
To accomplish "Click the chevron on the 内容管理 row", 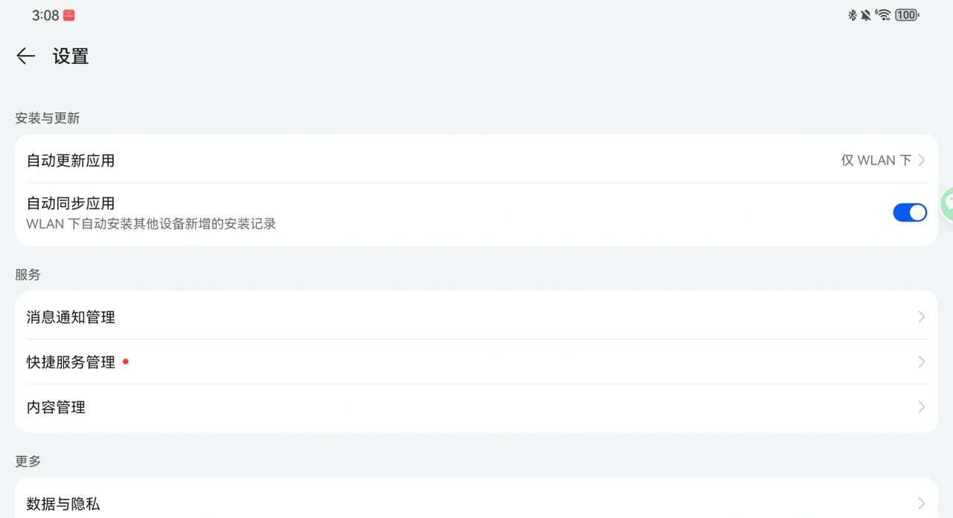I will pyautogui.click(x=922, y=407).
